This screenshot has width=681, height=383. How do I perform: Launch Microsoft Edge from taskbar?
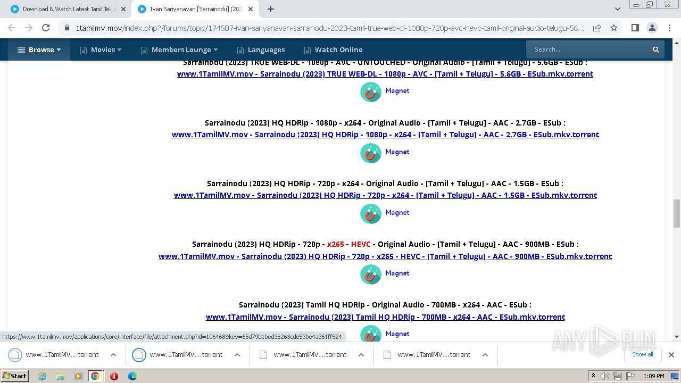pos(132,376)
